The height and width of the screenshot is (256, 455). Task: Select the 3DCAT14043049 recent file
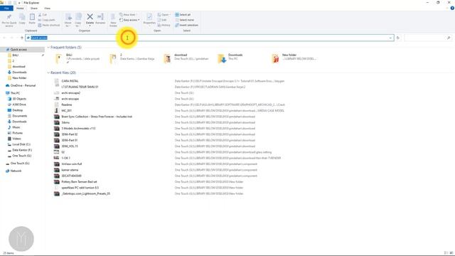(71, 176)
